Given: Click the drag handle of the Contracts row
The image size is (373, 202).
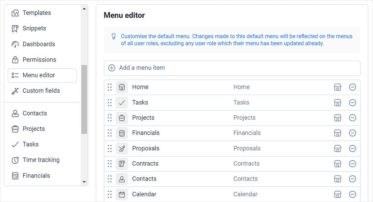Looking at the screenshot, I should pyautogui.click(x=110, y=164).
